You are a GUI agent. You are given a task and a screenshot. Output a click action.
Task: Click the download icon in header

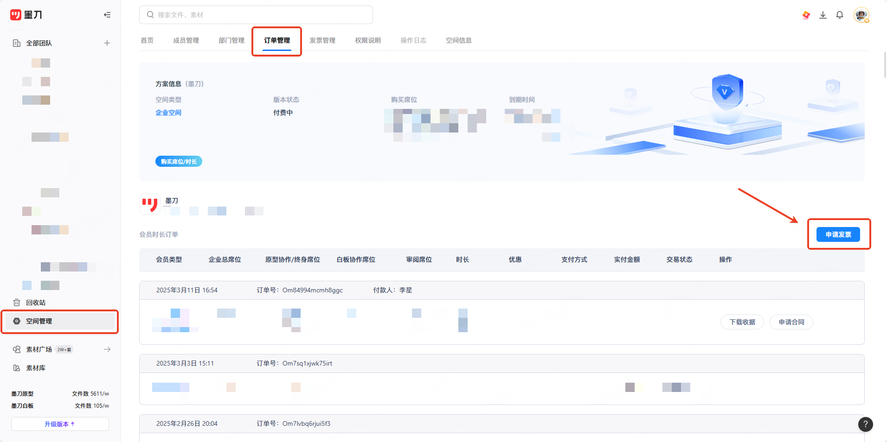(x=823, y=15)
